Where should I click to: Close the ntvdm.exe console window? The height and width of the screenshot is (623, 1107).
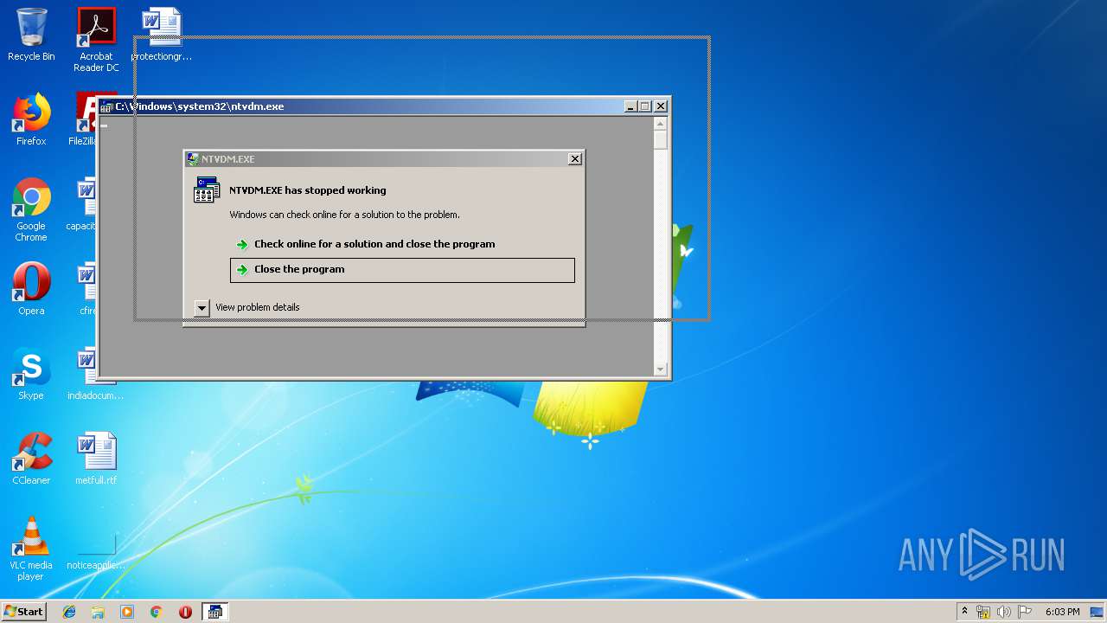(x=661, y=106)
